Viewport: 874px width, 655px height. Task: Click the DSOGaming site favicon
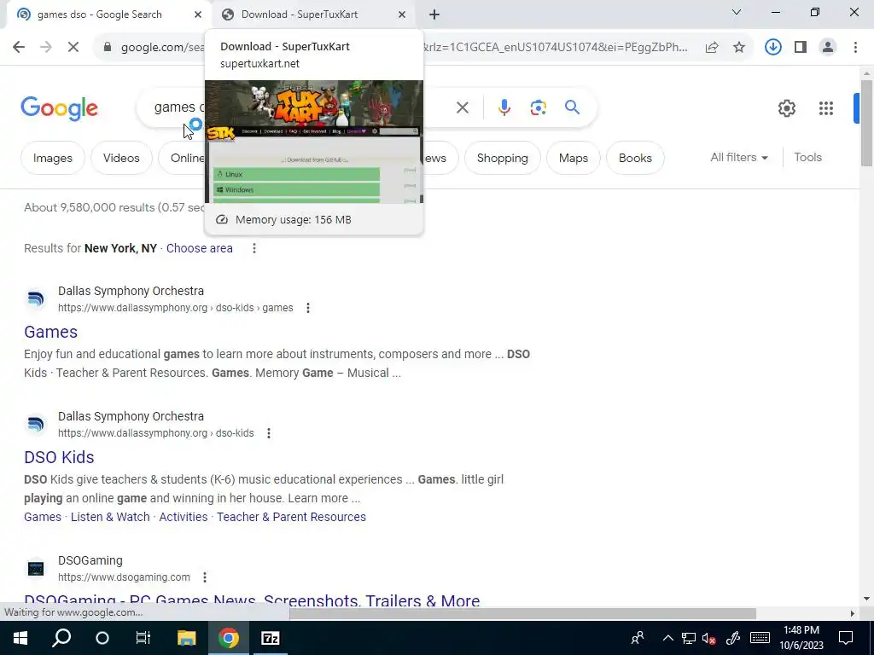click(36, 569)
